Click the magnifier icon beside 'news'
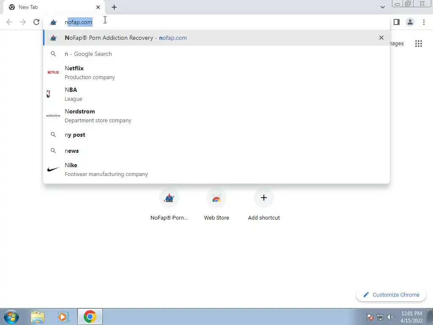433x325 pixels. [x=53, y=151]
